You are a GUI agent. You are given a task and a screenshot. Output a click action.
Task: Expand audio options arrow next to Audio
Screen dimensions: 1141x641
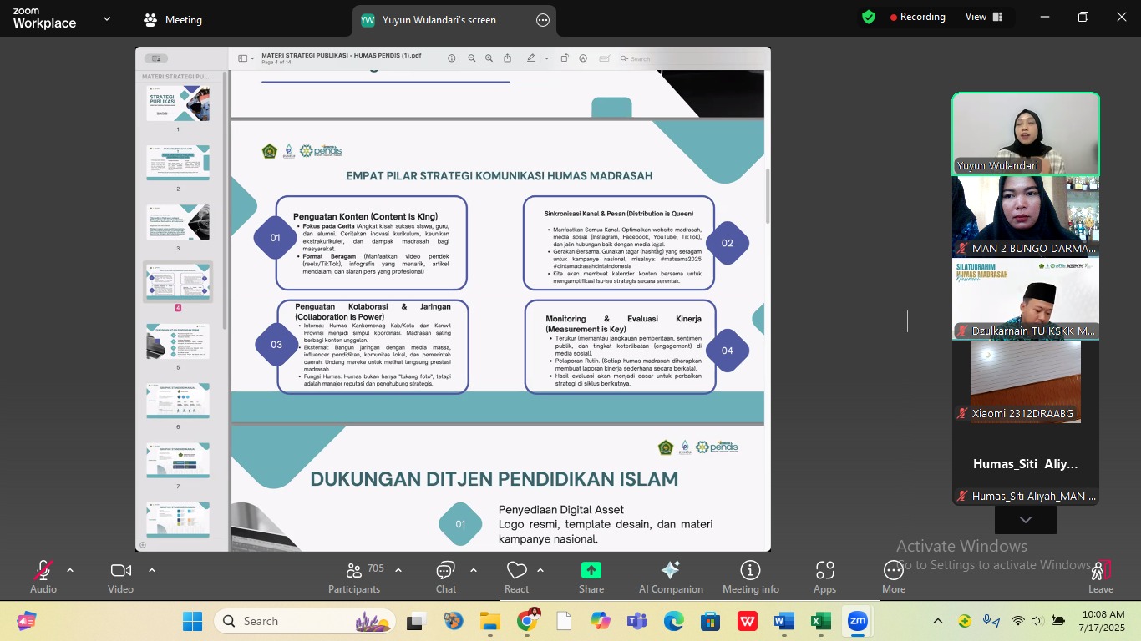tap(70, 571)
